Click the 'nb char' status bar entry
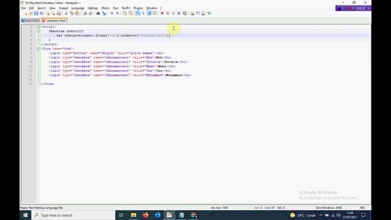The height and width of the screenshot is (220, 391). pyautogui.click(x=219, y=208)
